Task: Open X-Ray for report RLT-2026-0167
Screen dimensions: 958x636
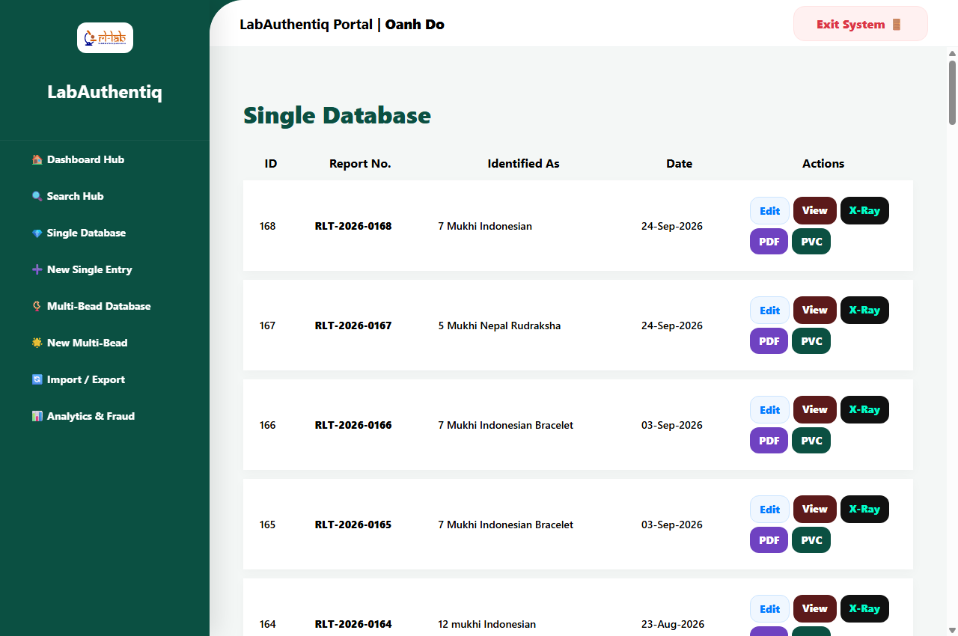Action: pos(864,311)
